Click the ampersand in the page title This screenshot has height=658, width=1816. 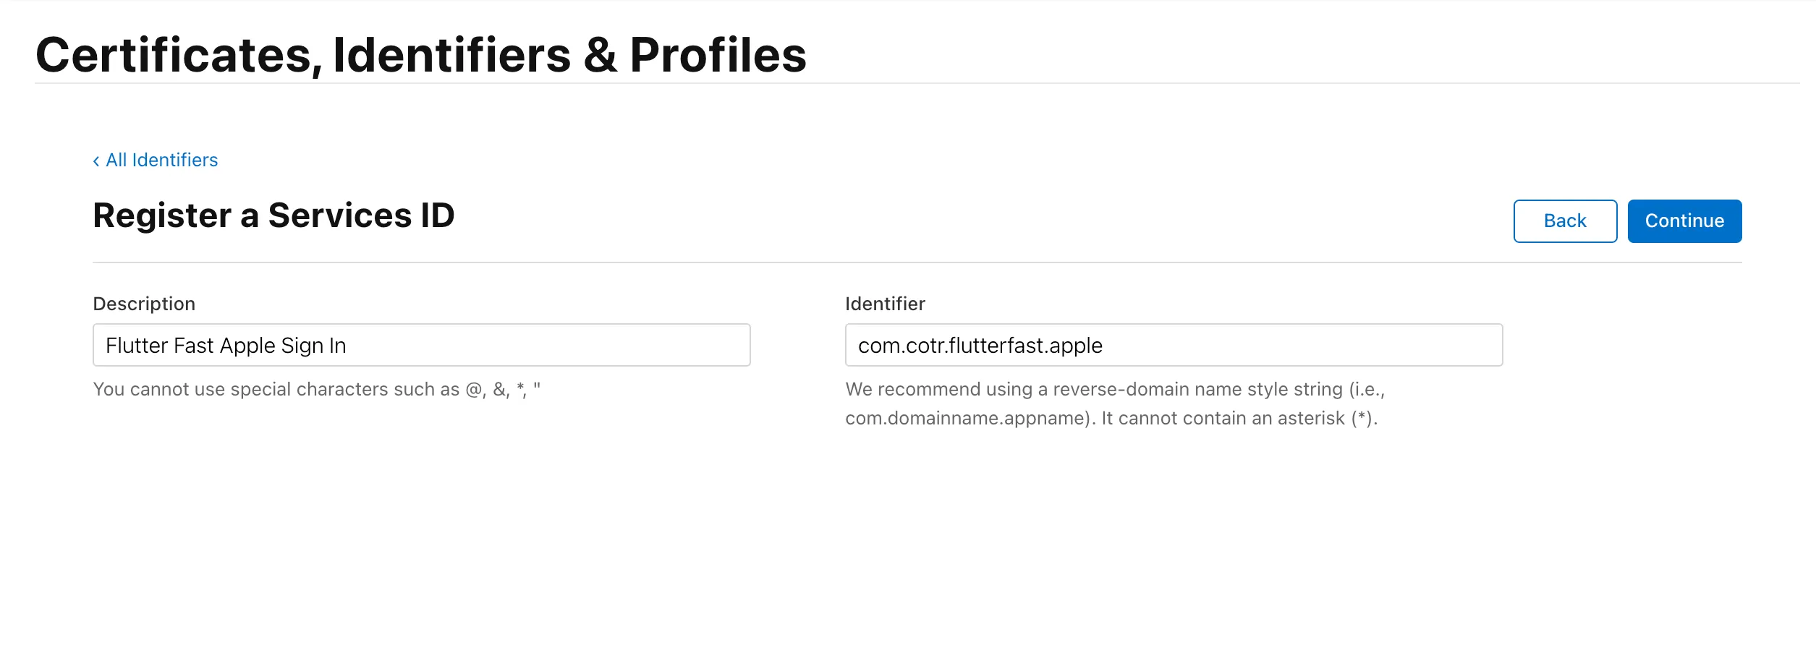click(x=601, y=55)
